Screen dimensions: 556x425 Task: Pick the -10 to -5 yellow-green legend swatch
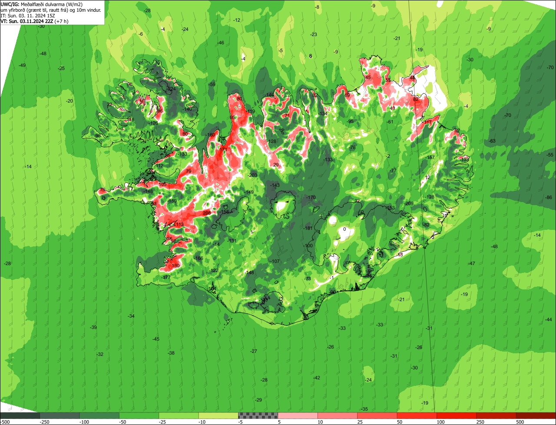tap(218, 415)
